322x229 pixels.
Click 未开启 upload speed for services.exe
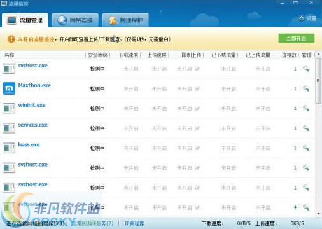coord(159,128)
